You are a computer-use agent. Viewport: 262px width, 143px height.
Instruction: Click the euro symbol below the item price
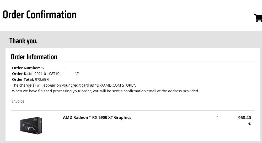249,123
